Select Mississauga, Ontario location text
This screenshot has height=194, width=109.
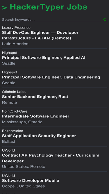tap(22, 122)
